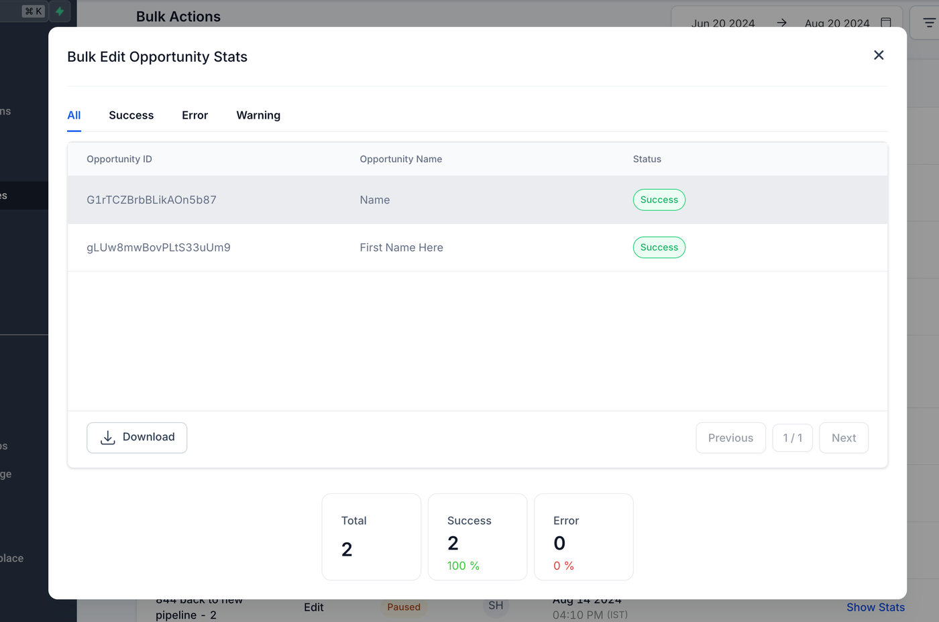Select the Warning tab
Image resolution: width=939 pixels, height=622 pixels.
pos(258,115)
